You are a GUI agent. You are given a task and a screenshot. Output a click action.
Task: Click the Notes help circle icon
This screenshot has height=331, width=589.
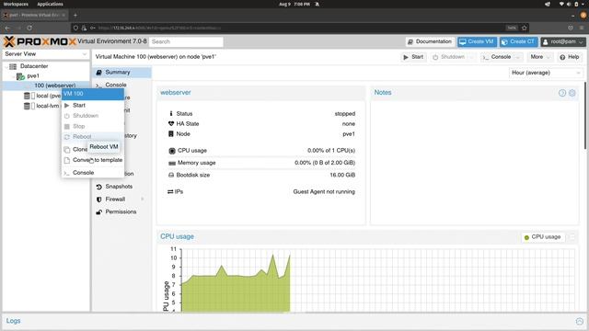point(562,93)
